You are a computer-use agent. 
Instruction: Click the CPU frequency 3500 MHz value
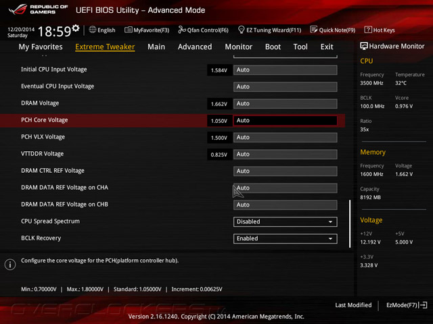click(x=371, y=83)
